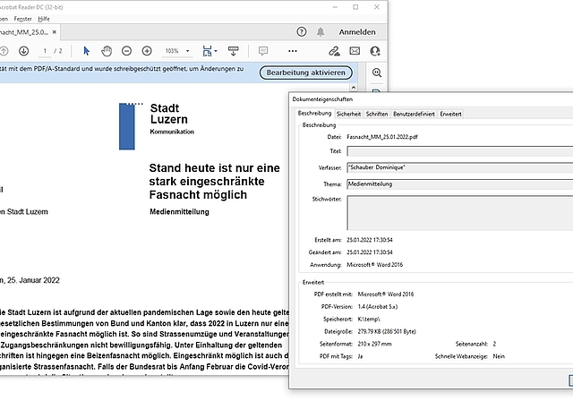This screenshot has height=401, width=573.
Task: Close the Fasnacht_MM document tab
Action: click(55, 32)
